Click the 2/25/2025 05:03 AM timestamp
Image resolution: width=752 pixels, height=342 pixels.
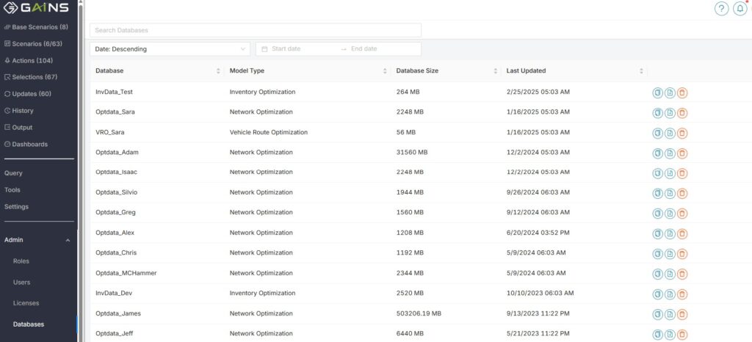click(538, 92)
